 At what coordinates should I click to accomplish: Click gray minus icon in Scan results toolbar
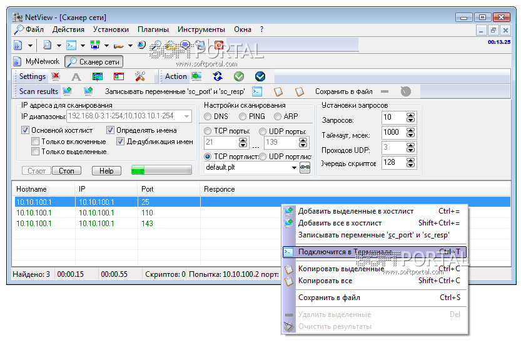coord(385,91)
